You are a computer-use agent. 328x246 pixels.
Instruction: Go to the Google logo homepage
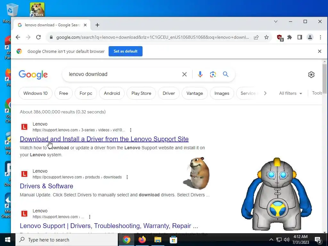click(x=33, y=75)
